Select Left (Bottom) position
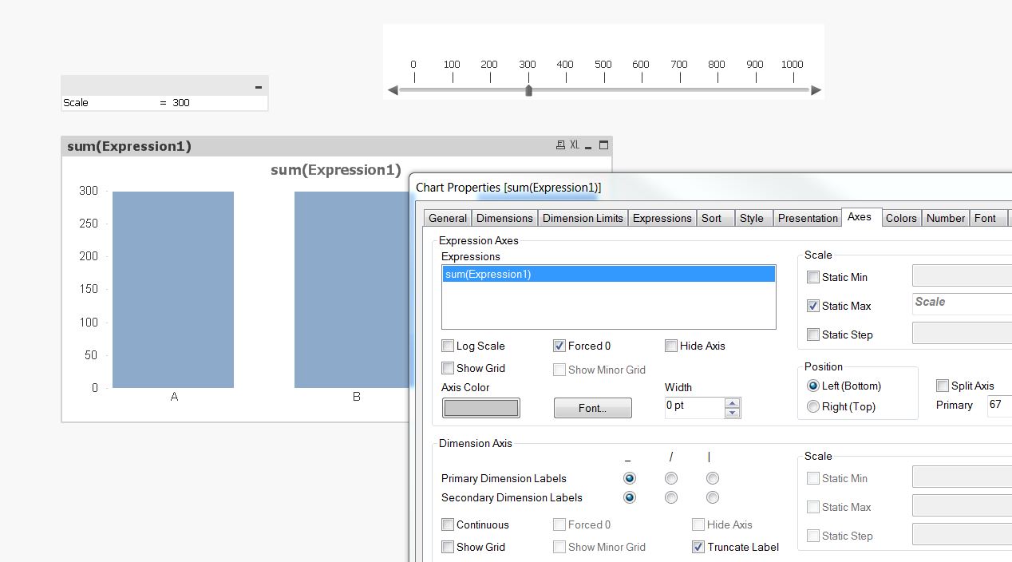 click(813, 386)
